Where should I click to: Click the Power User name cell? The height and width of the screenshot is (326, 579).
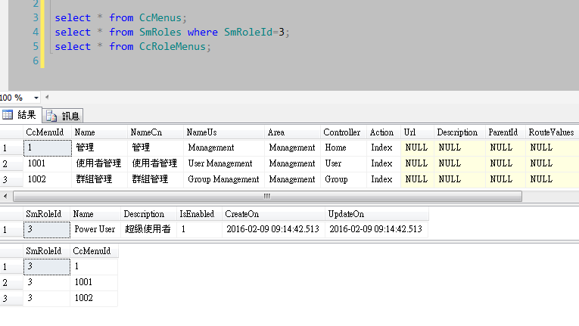[95, 229]
